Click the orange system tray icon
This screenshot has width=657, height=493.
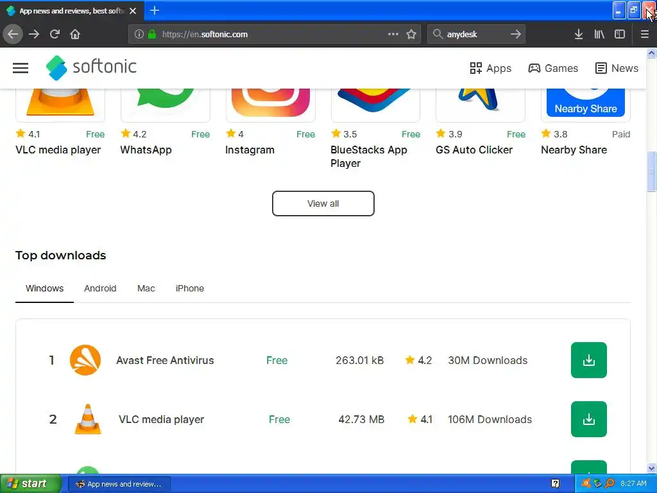[x=586, y=483]
